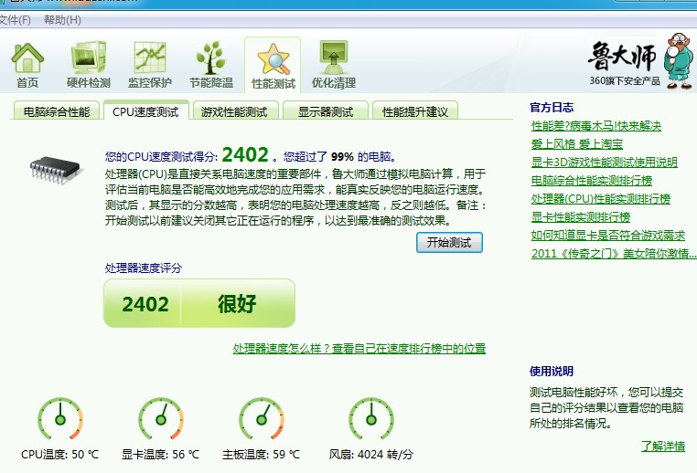Open link 爱上风格 爱上淘宝
The width and height of the screenshot is (697, 473).
click(x=576, y=144)
